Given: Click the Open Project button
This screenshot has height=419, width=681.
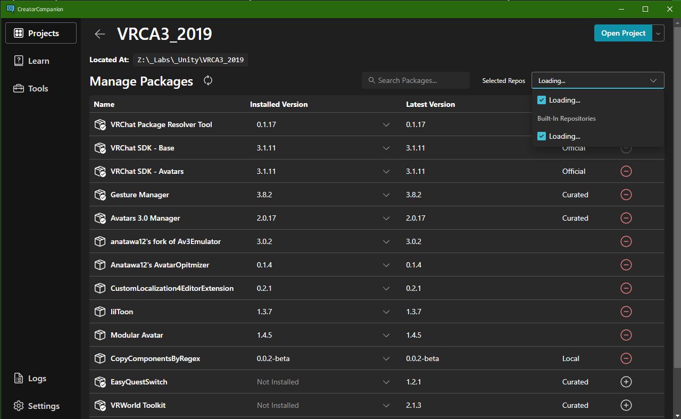Looking at the screenshot, I should point(623,33).
